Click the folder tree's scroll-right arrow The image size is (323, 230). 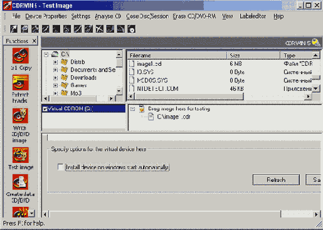click(x=111, y=98)
